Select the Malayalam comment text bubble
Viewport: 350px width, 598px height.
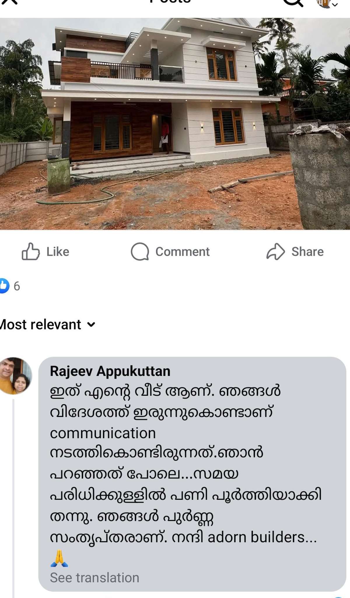[192, 474]
